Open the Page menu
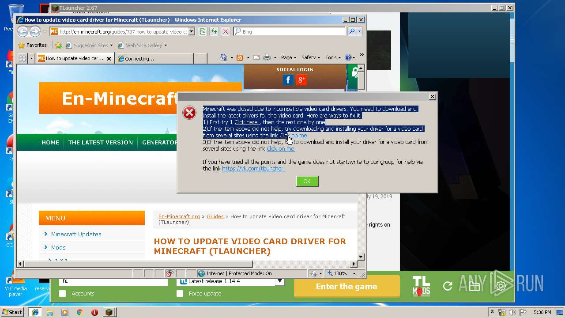 click(x=288, y=57)
